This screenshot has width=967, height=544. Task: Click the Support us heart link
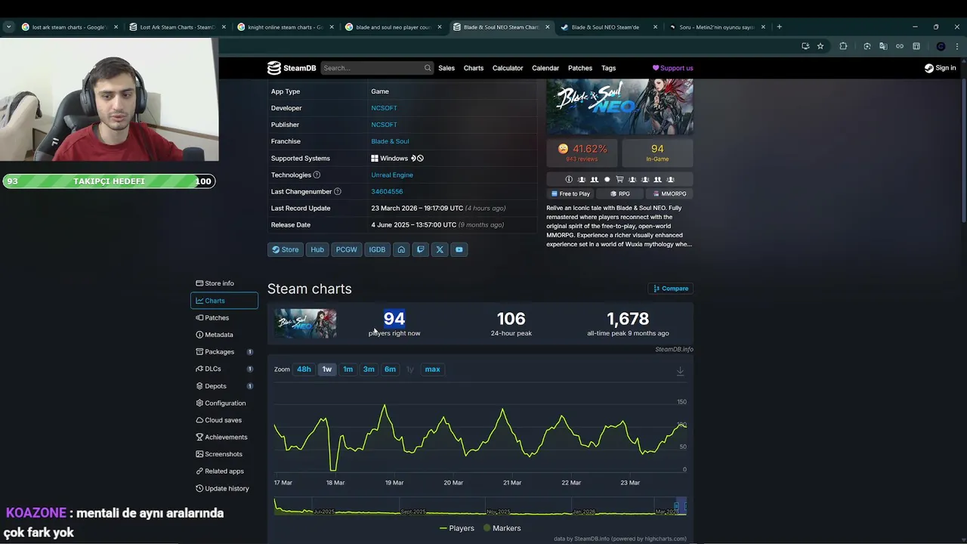pos(672,68)
